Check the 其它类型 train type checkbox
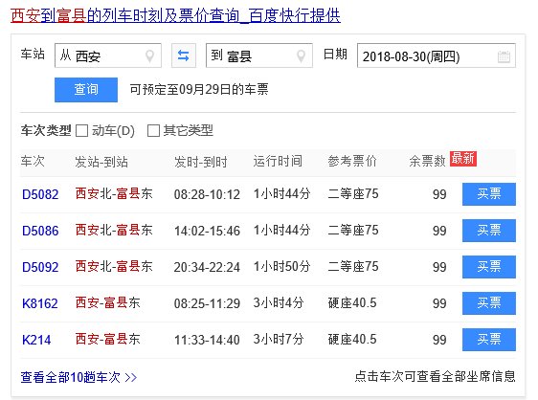The image size is (538, 400). click(x=153, y=131)
